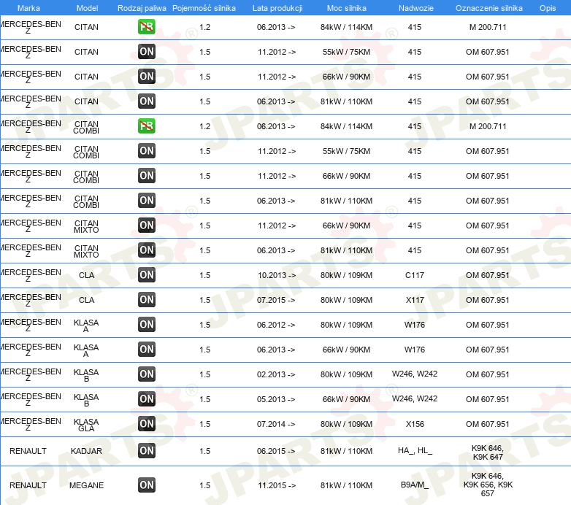Click the M 200.711 cell in the CITAN COMBI row
The image size is (571, 505).
tap(488, 126)
